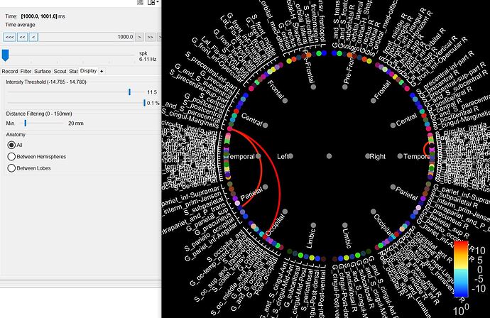This screenshot has width=490, height=318.
Task: Select the left Central lobe node
Action: tap(266, 125)
